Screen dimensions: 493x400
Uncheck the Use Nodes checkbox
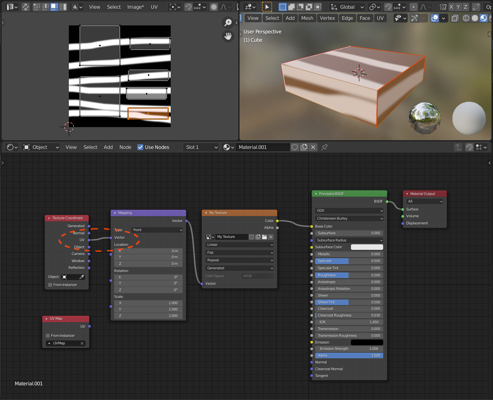tap(140, 147)
